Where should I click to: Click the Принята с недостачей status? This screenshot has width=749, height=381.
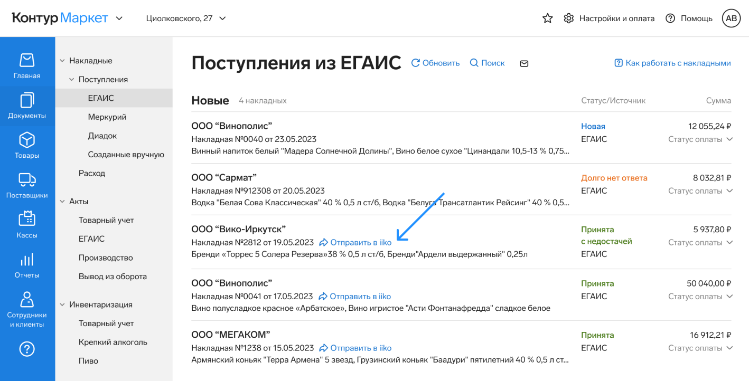[x=606, y=236]
